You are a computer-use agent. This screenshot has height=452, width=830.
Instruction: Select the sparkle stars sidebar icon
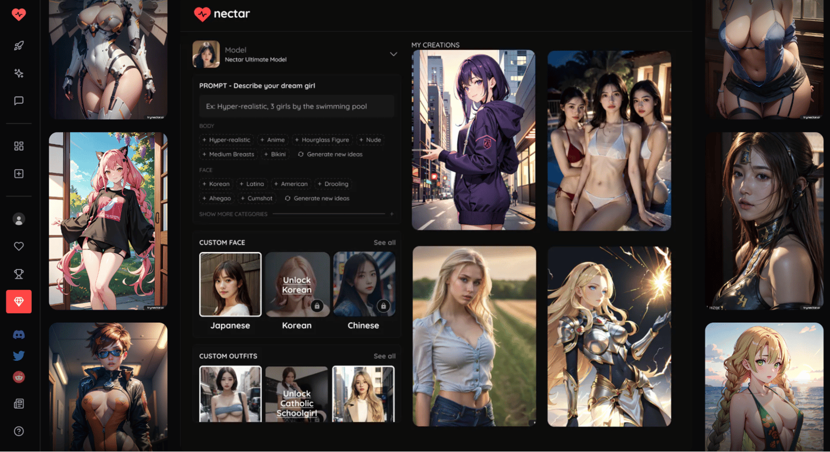[x=19, y=73]
